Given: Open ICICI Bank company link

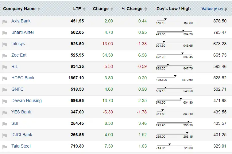Looking at the screenshot, I should [x=22, y=135].
